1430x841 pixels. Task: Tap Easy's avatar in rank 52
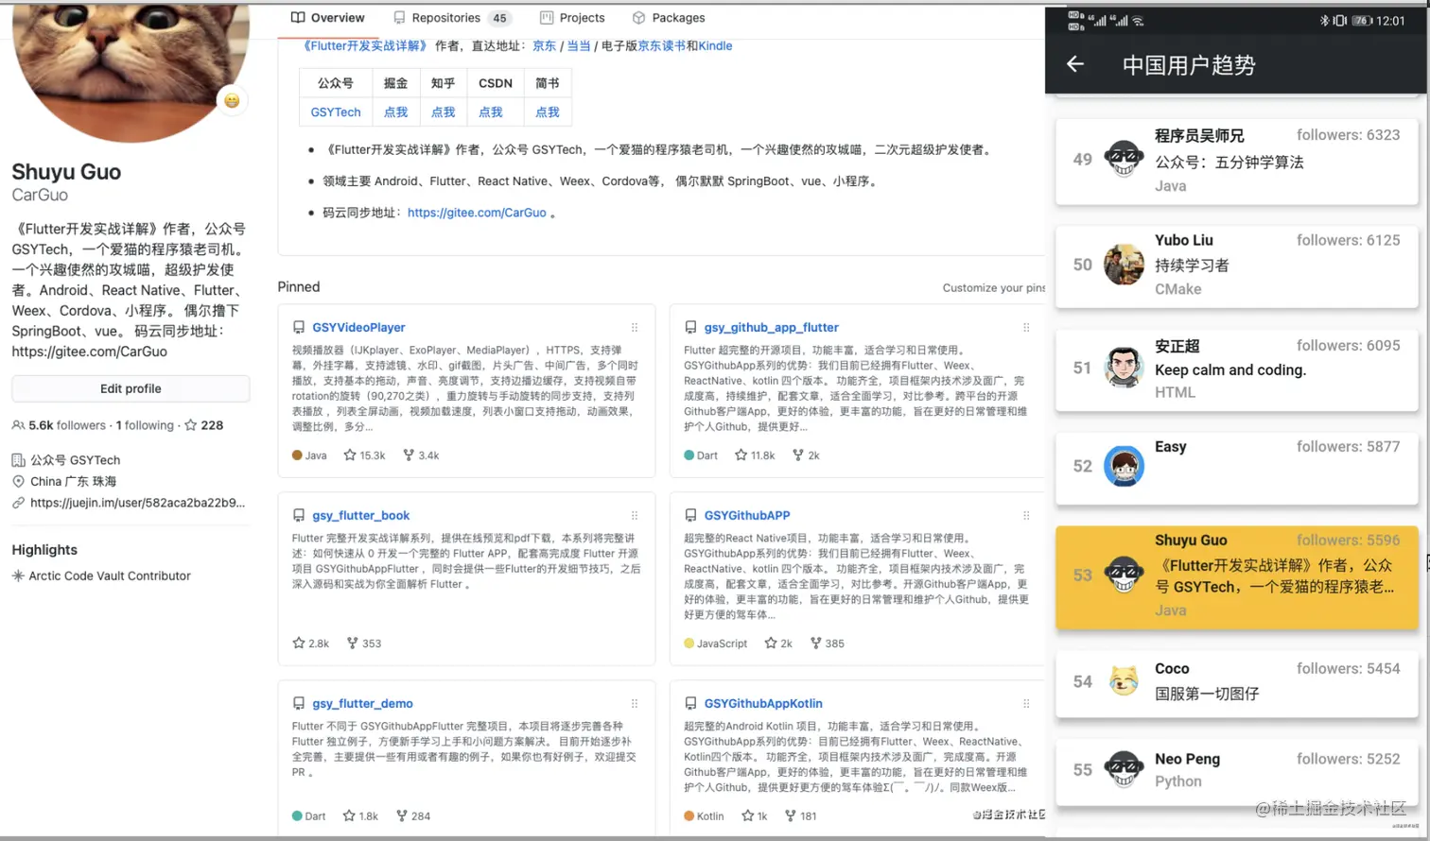click(1124, 466)
